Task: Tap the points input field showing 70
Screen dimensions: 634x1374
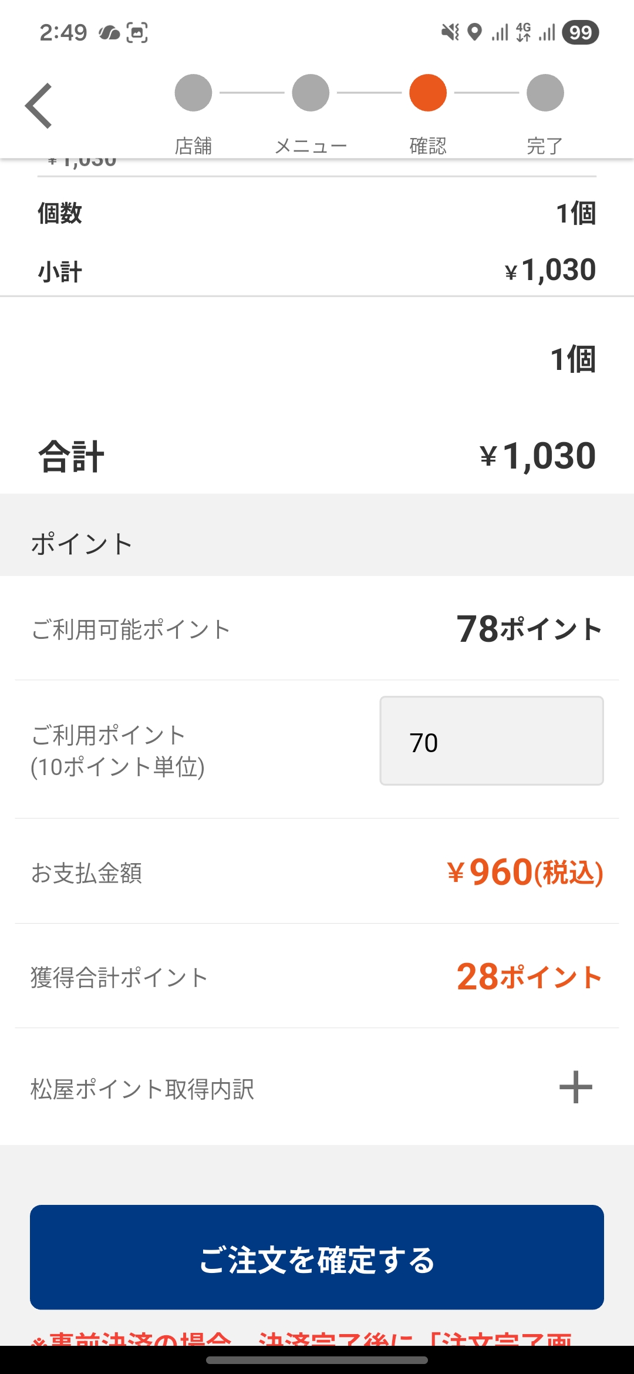Action: [491, 741]
